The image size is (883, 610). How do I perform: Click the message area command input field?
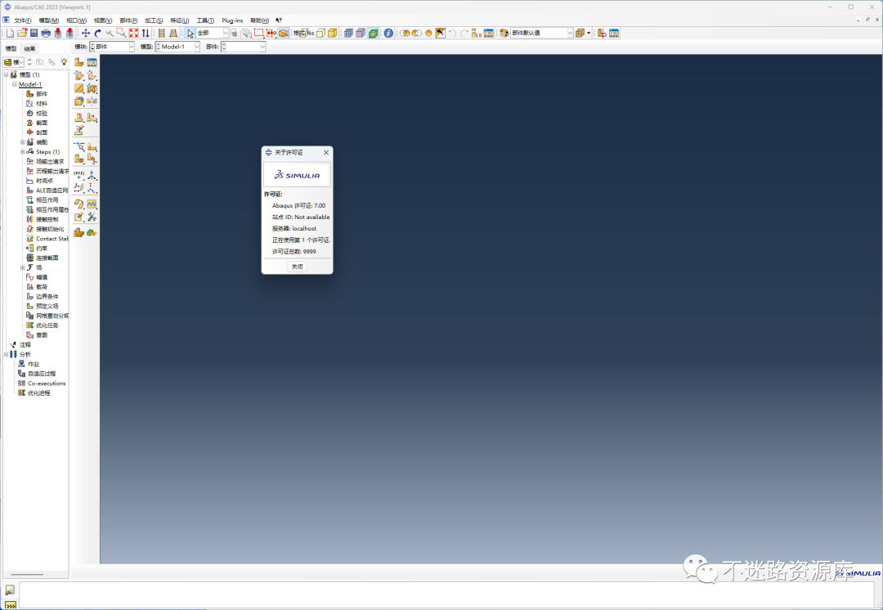pyautogui.click(x=446, y=594)
